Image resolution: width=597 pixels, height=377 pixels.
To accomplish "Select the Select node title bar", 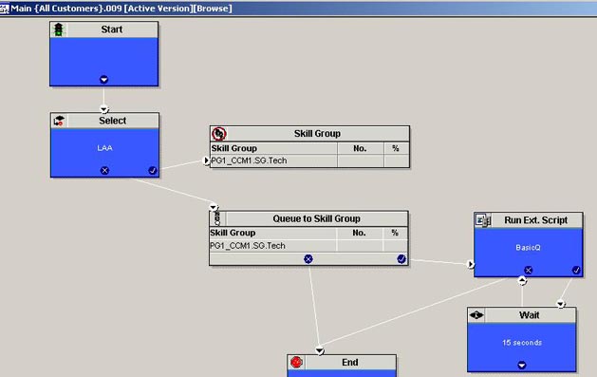I will click(104, 121).
